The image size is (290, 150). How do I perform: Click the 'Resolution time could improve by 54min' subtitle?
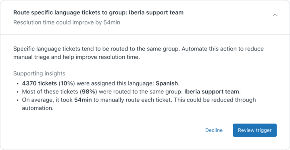coord(67,22)
